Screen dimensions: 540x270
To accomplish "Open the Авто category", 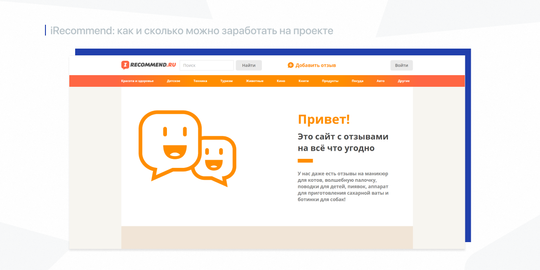I will tap(381, 81).
